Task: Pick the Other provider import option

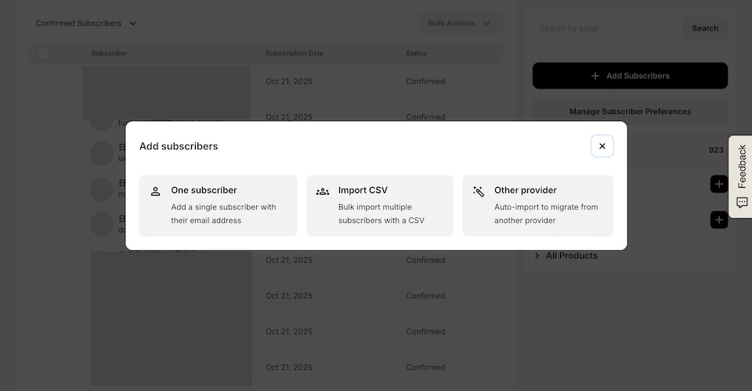Action: [x=538, y=206]
